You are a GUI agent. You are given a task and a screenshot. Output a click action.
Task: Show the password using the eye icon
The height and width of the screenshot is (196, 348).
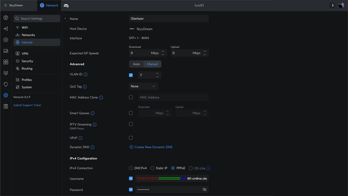tap(205, 189)
